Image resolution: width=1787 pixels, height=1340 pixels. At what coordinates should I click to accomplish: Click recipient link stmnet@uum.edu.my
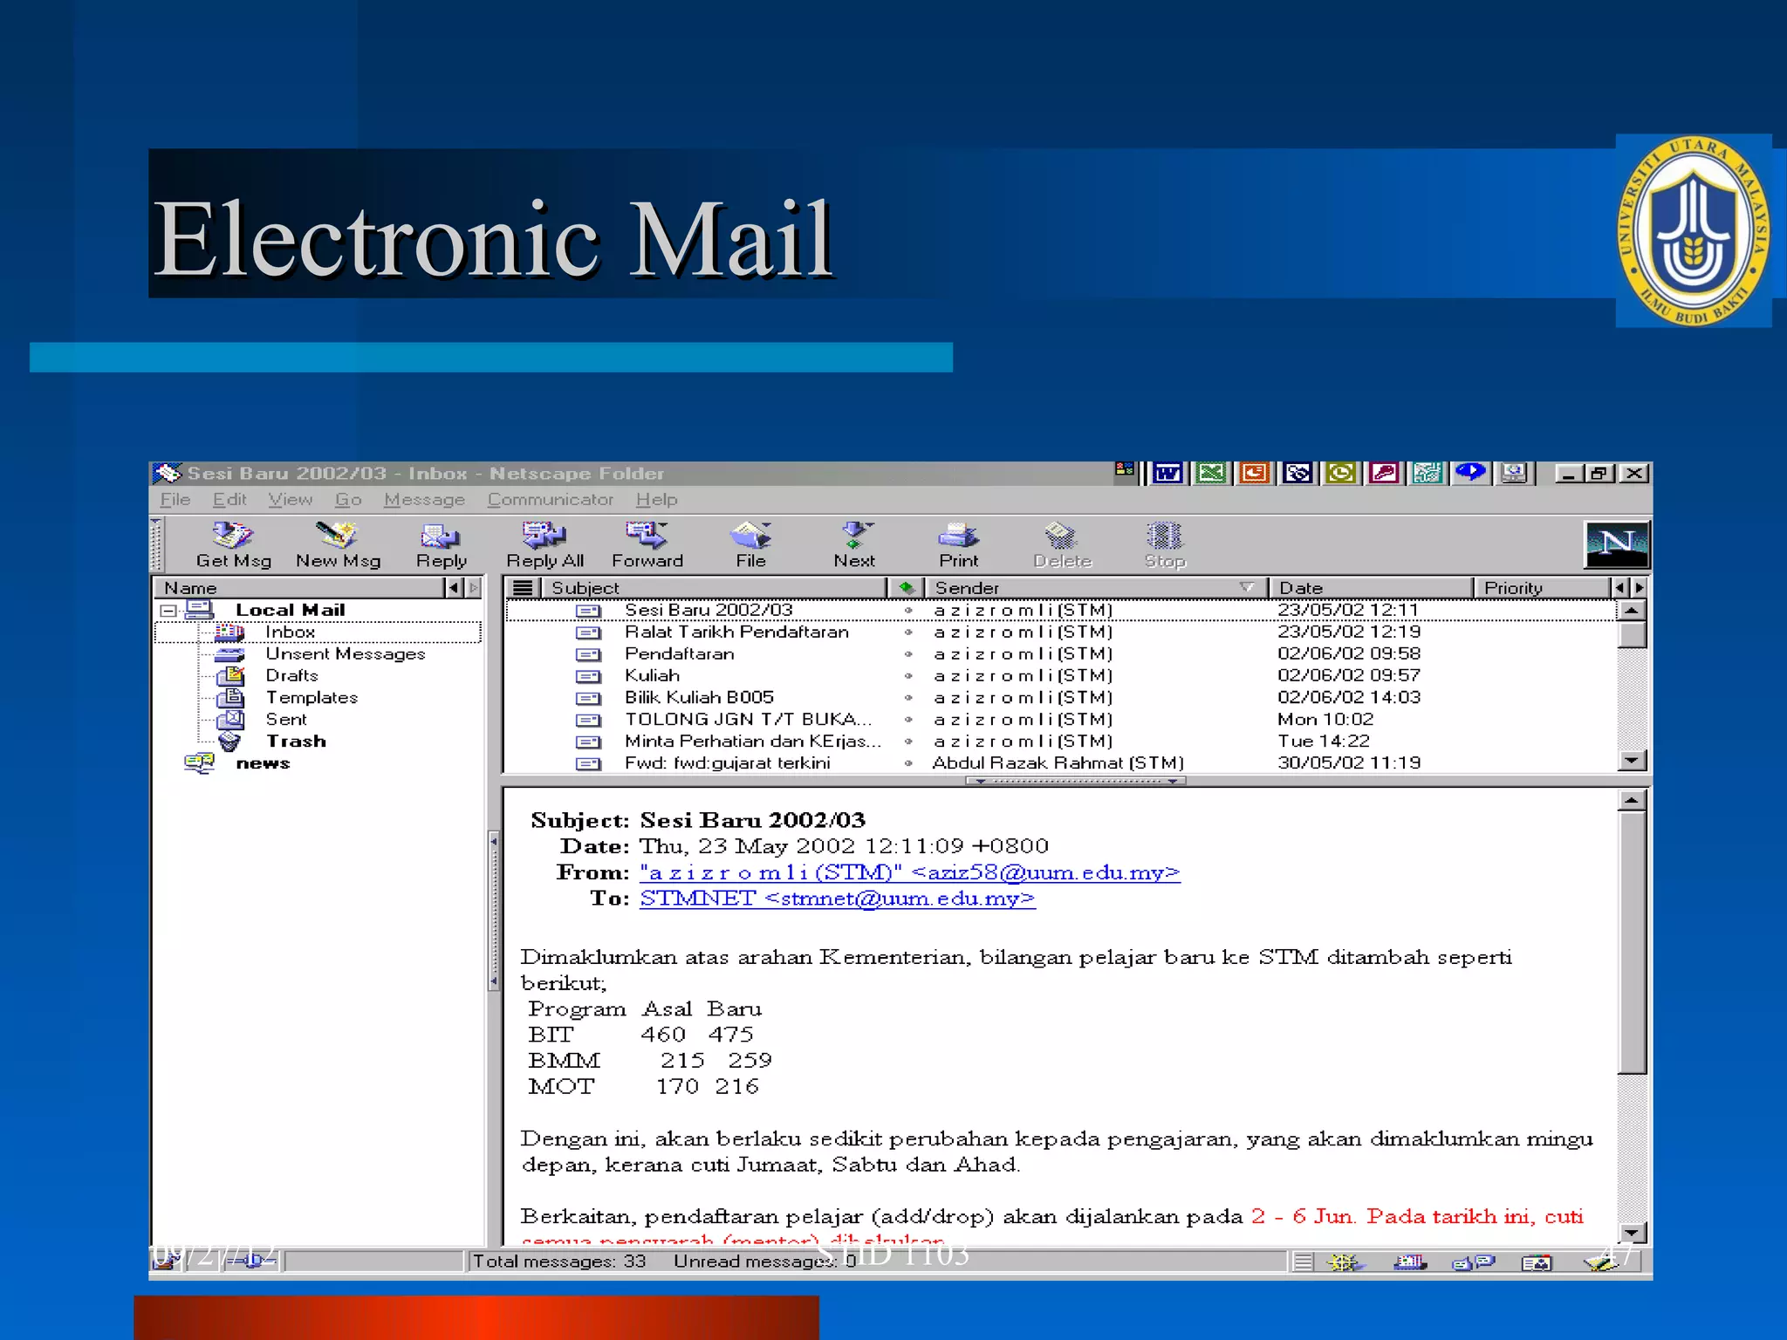(x=838, y=899)
